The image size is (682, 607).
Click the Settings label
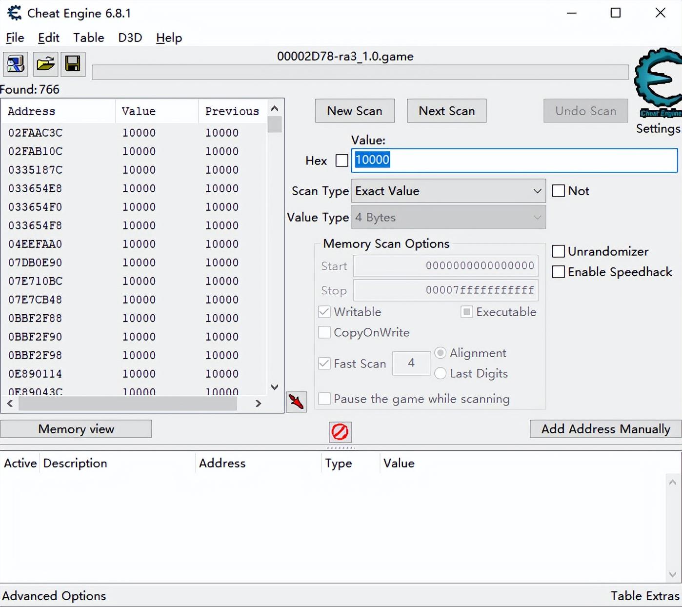tap(658, 128)
